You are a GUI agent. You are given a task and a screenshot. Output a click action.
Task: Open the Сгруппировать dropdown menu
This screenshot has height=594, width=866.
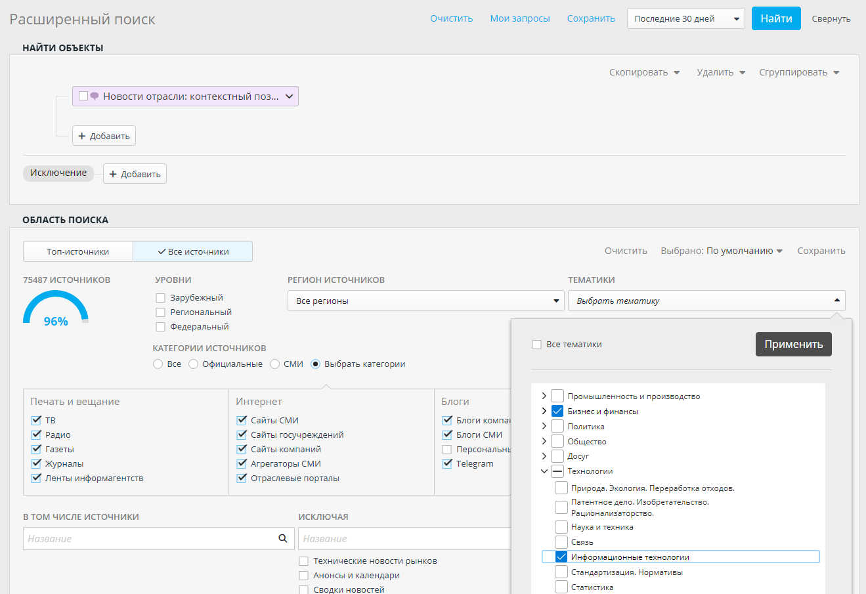click(799, 72)
